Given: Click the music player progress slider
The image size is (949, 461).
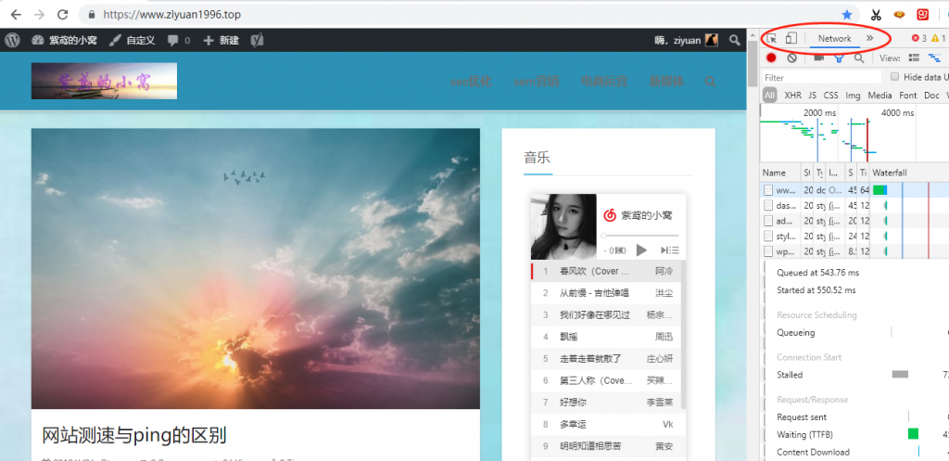Looking at the screenshot, I should (x=640, y=235).
